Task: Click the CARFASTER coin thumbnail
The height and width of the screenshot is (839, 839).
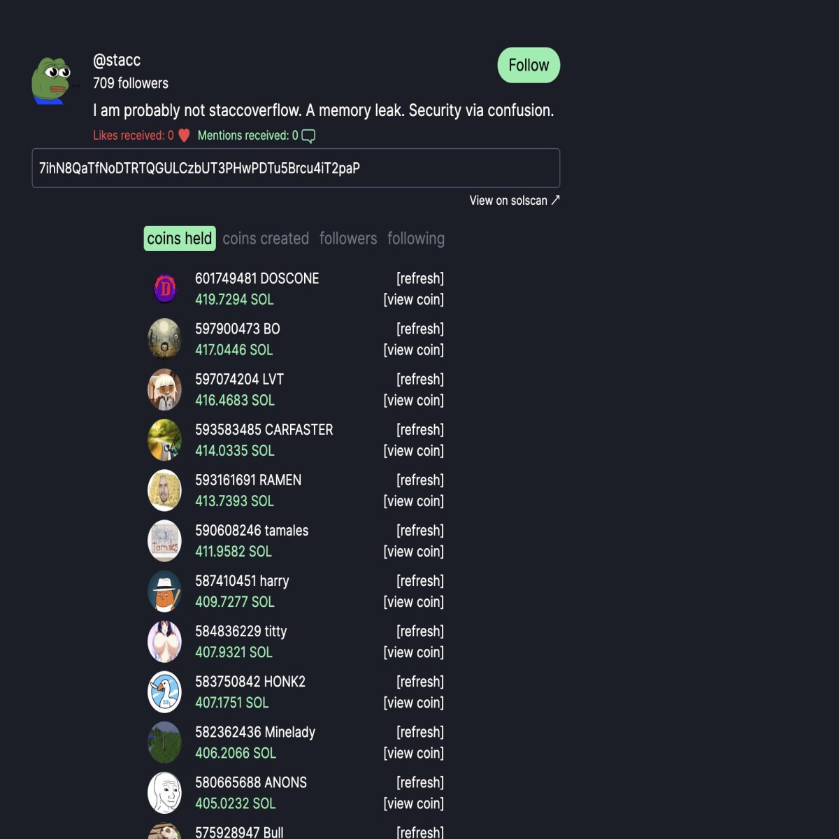Action: coord(165,440)
